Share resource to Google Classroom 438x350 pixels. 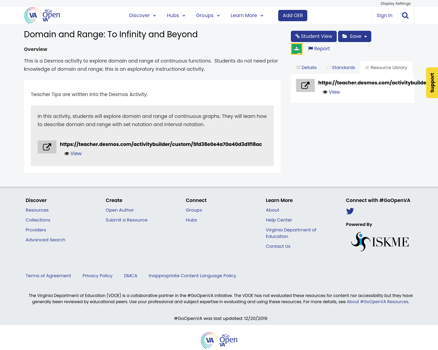(296, 48)
